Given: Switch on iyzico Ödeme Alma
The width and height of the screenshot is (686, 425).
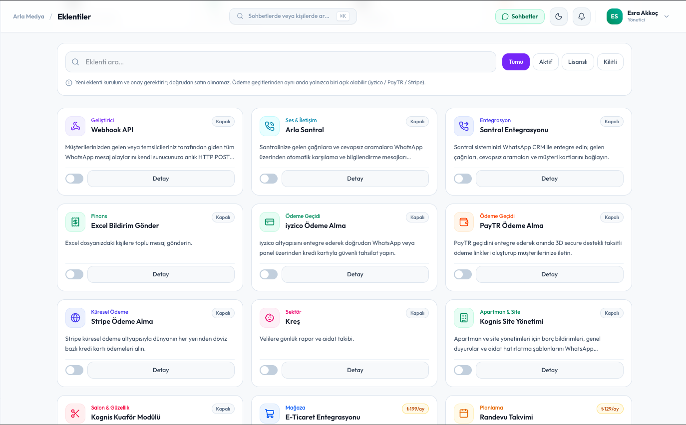Looking at the screenshot, I should 269,274.
